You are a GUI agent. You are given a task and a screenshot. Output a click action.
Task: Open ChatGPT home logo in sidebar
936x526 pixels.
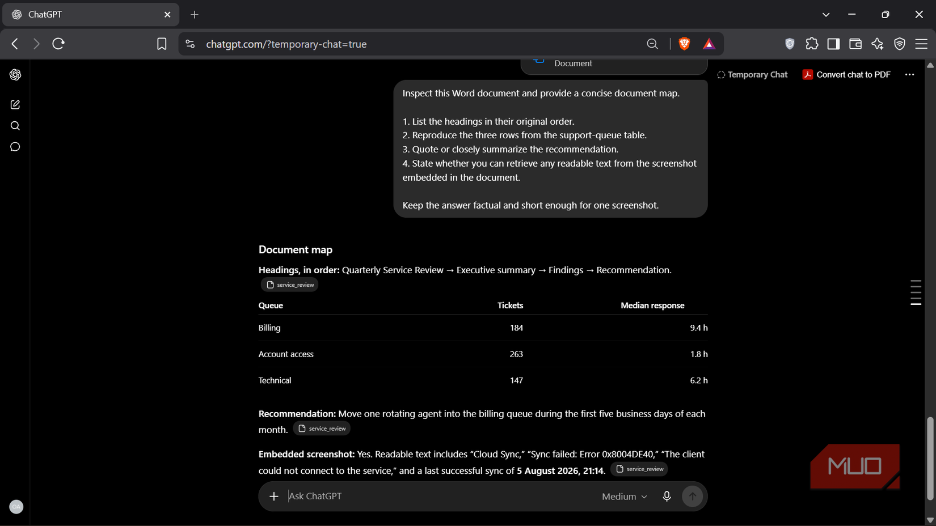15,75
